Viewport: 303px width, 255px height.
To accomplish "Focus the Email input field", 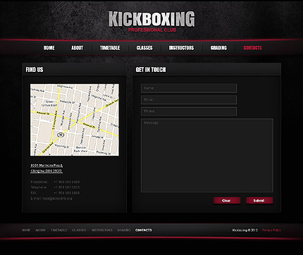I will click(x=189, y=100).
